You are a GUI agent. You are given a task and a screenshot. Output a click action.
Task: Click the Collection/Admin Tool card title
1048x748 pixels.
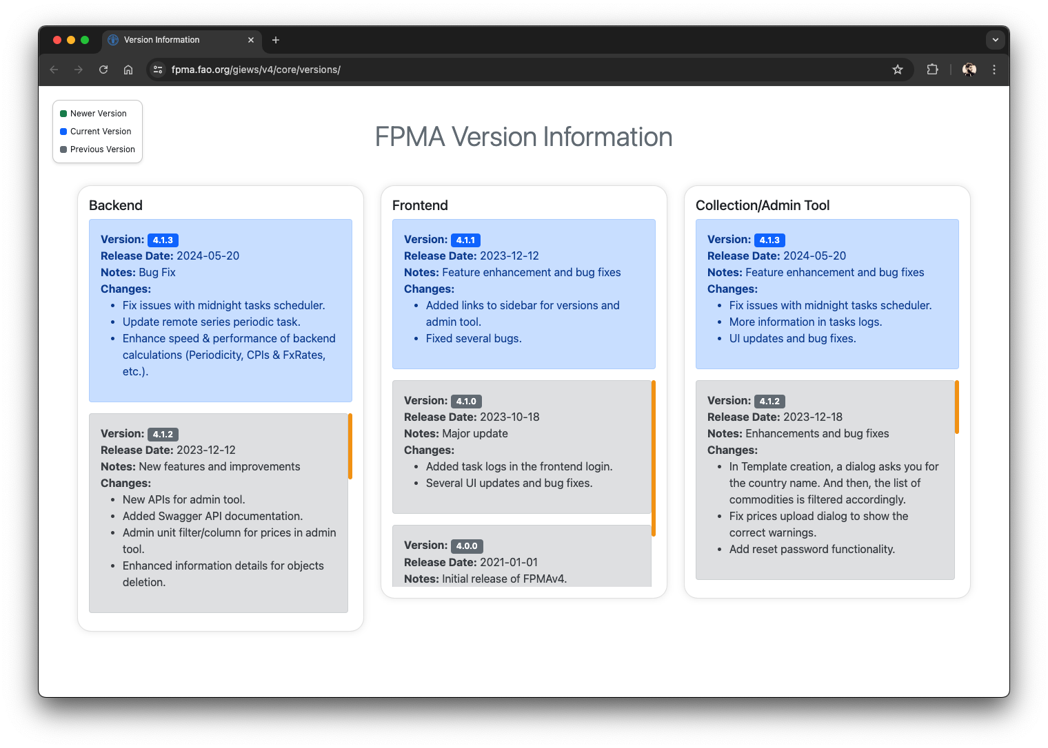[763, 205]
